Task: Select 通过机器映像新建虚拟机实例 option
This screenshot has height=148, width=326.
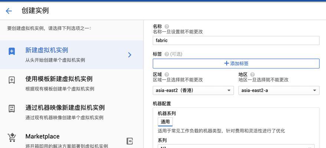Action: (72, 112)
